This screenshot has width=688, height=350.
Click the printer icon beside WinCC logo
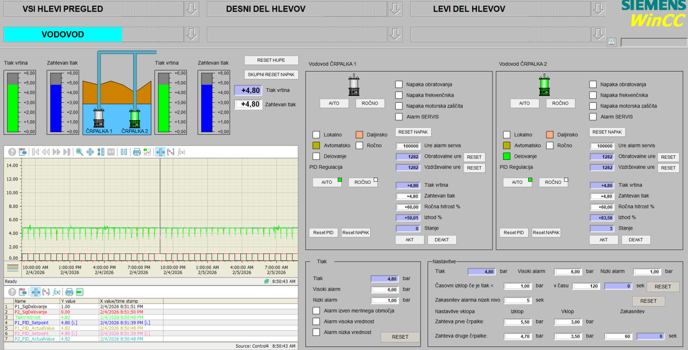pos(612,42)
